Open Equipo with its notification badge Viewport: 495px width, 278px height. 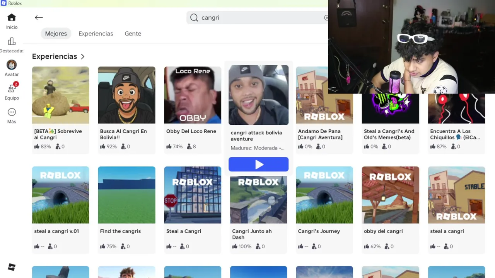12,92
